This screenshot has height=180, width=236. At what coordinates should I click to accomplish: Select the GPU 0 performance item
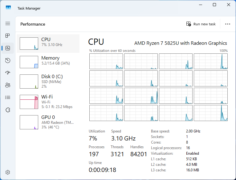click(48, 122)
